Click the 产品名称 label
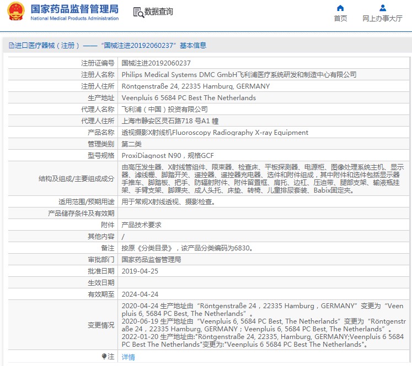Viewport: 412px width, 366px height. coord(101,133)
